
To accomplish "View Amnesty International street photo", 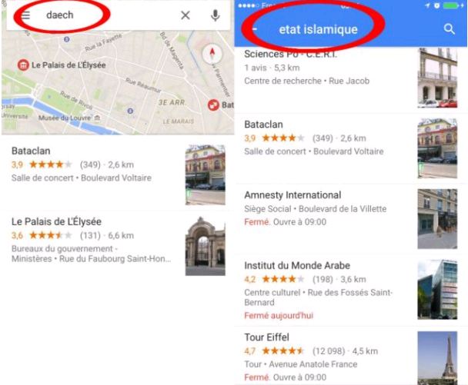I will pos(437,219).
